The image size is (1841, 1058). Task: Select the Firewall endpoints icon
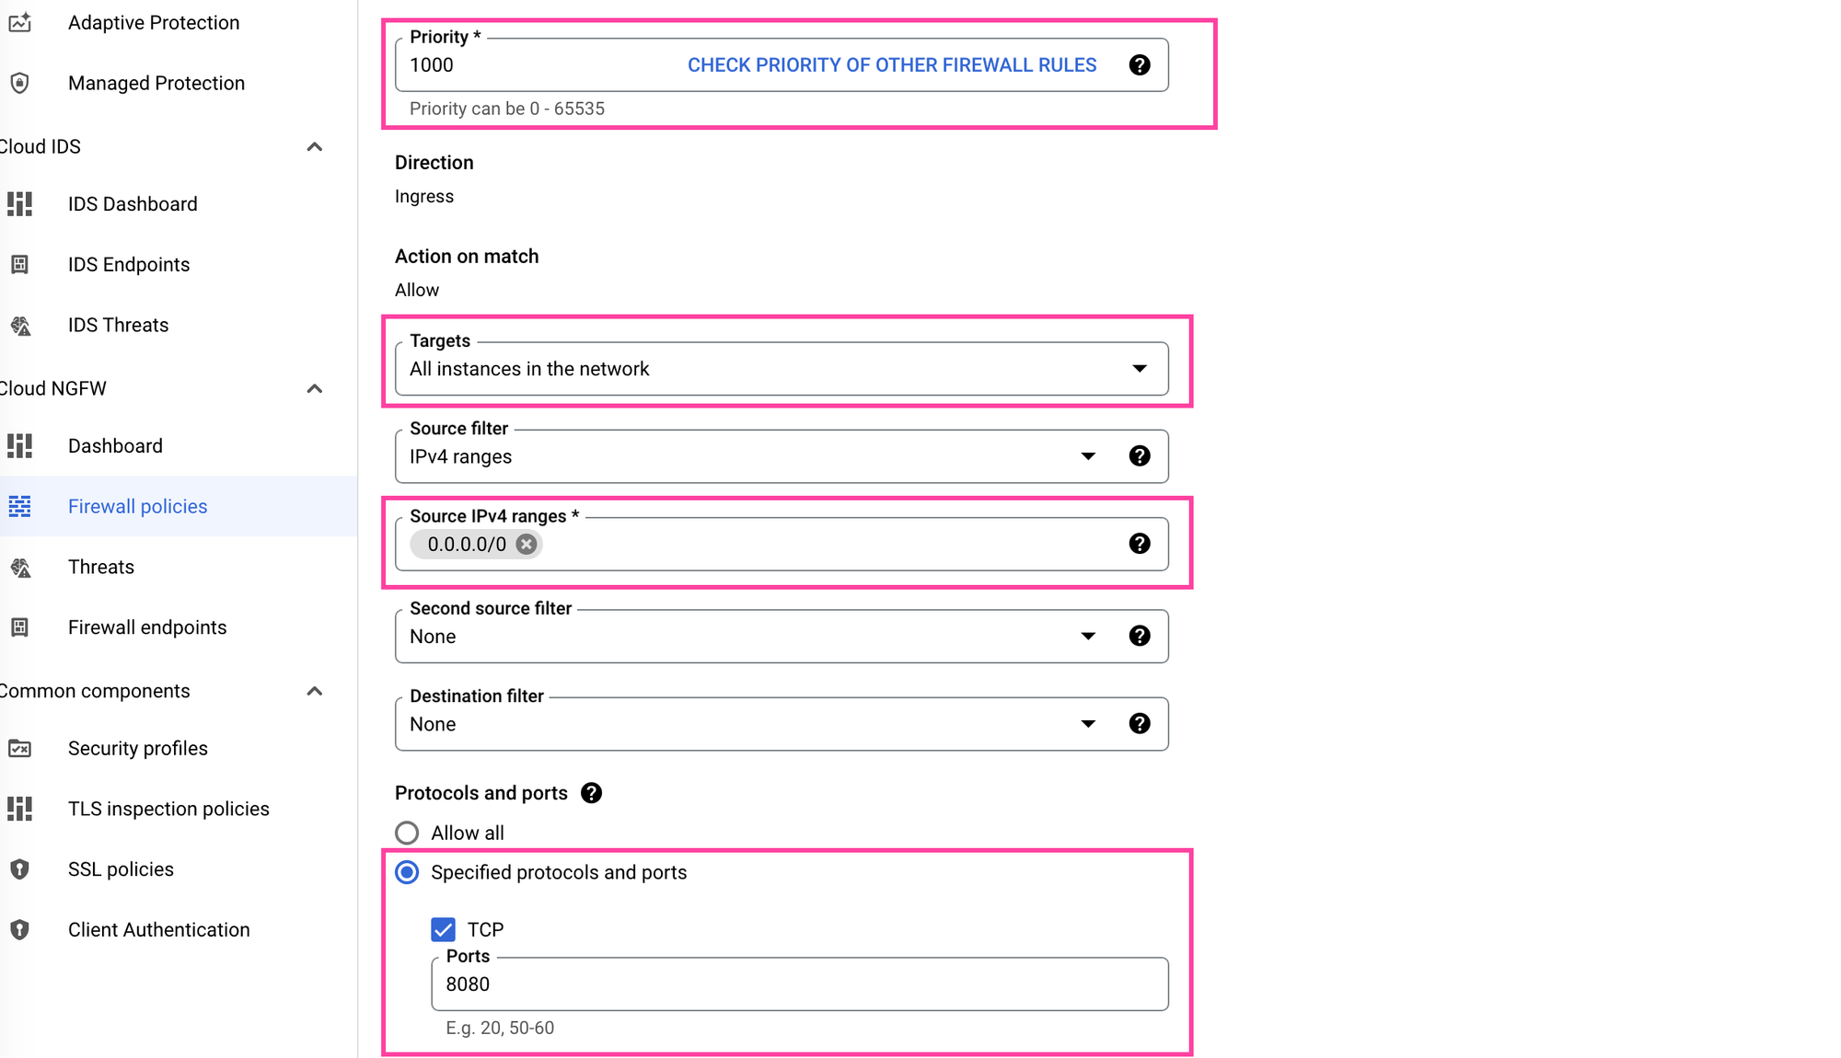19,627
